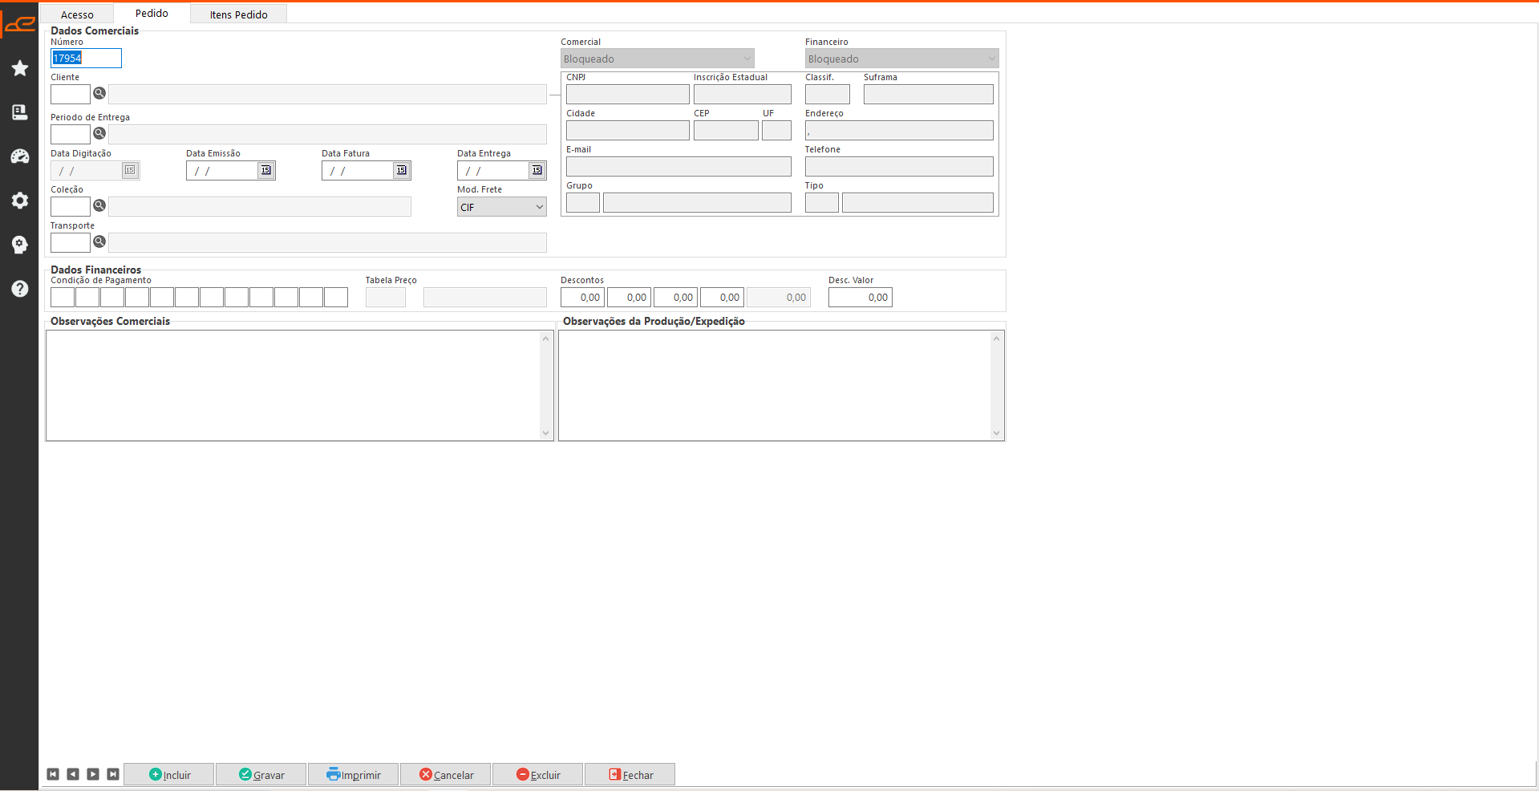The width and height of the screenshot is (1539, 791).
Task: Click the dashboard gauge sidebar icon
Action: [x=20, y=156]
